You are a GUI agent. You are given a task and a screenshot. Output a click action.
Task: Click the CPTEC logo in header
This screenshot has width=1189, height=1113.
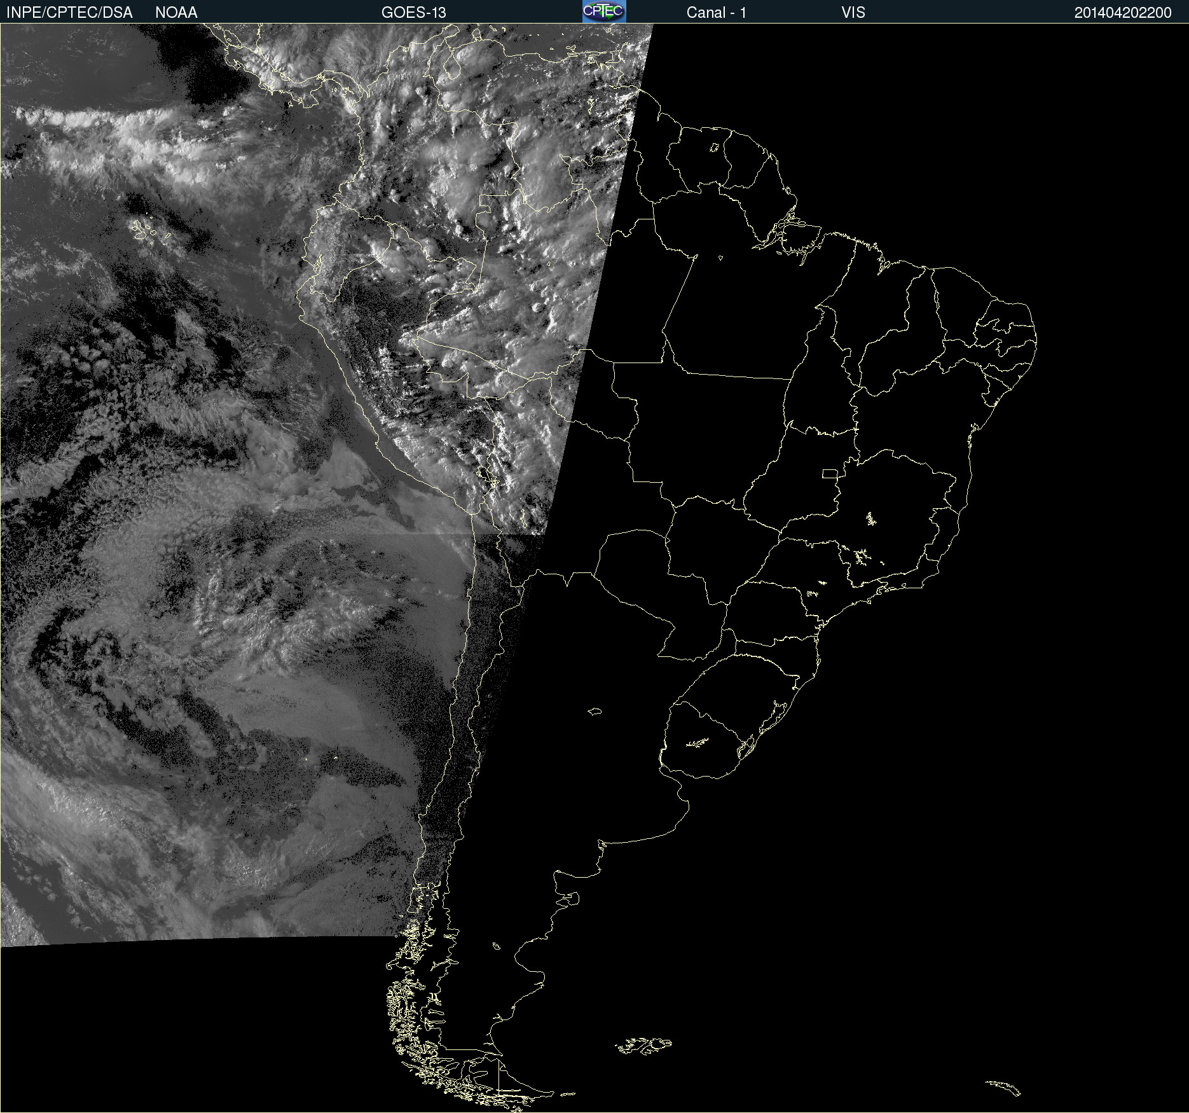(x=604, y=11)
